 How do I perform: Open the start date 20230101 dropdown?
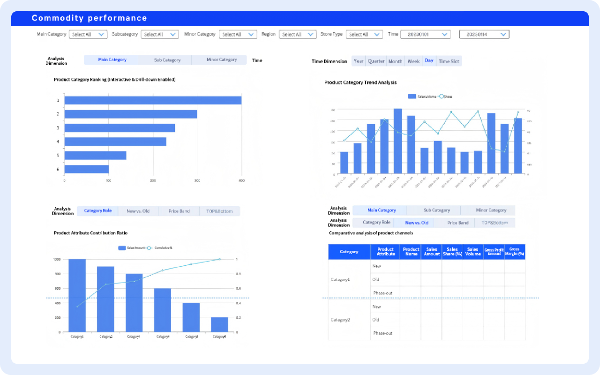pos(425,34)
